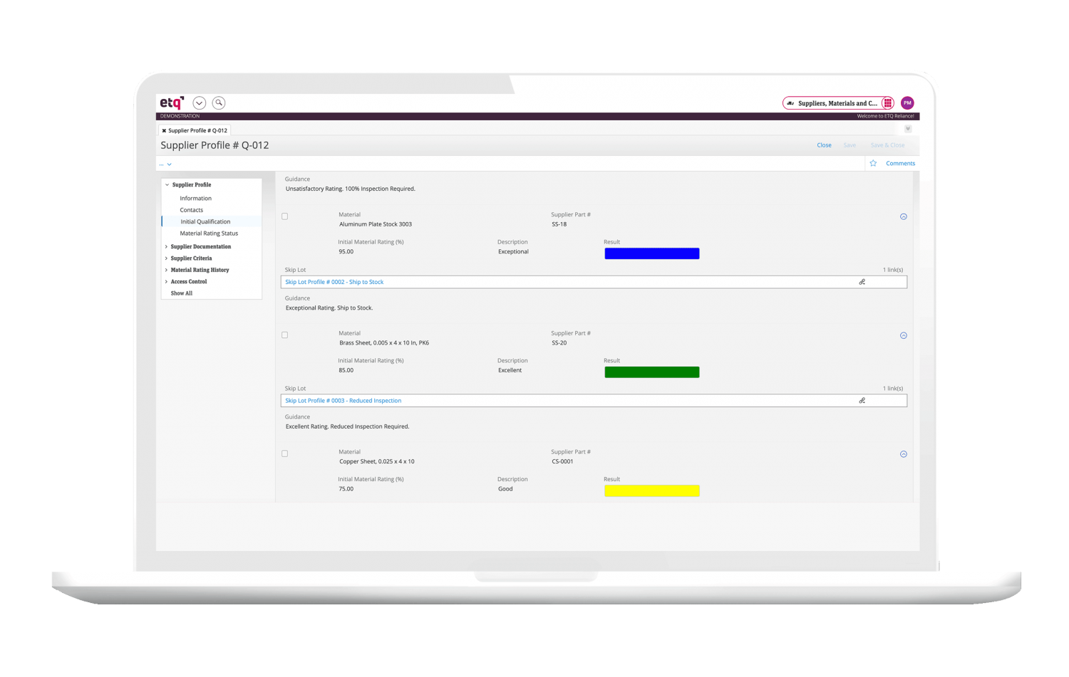Click the search magnifier icon in header

(219, 103)
